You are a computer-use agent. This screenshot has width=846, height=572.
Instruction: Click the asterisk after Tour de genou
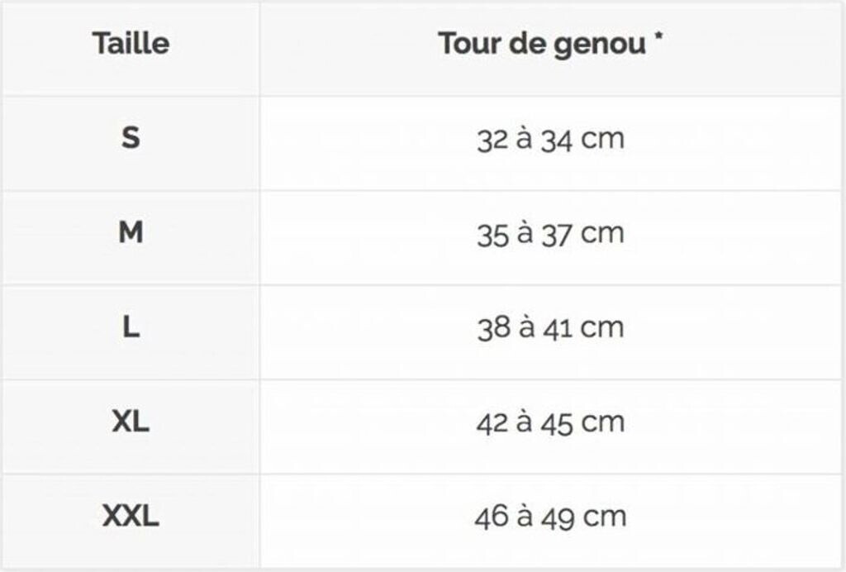point(658,38)
